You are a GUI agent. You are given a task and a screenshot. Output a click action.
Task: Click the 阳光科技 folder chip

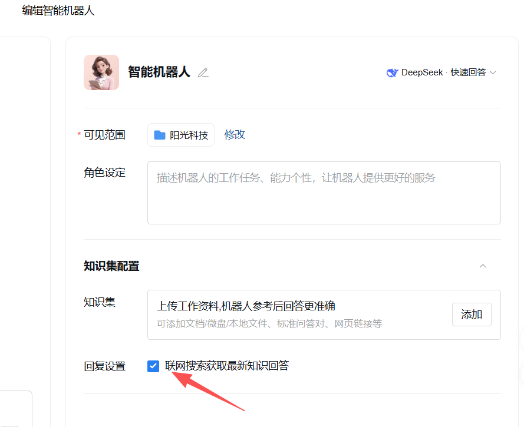(x=181, y=135)
